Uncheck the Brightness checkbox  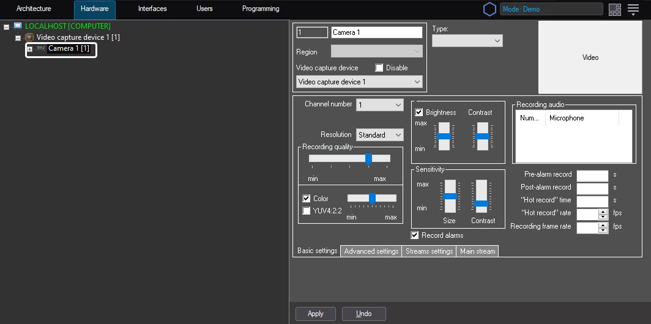point(419,112)
